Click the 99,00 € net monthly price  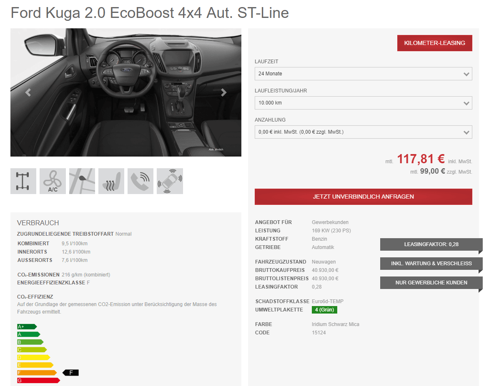(432, 171)
